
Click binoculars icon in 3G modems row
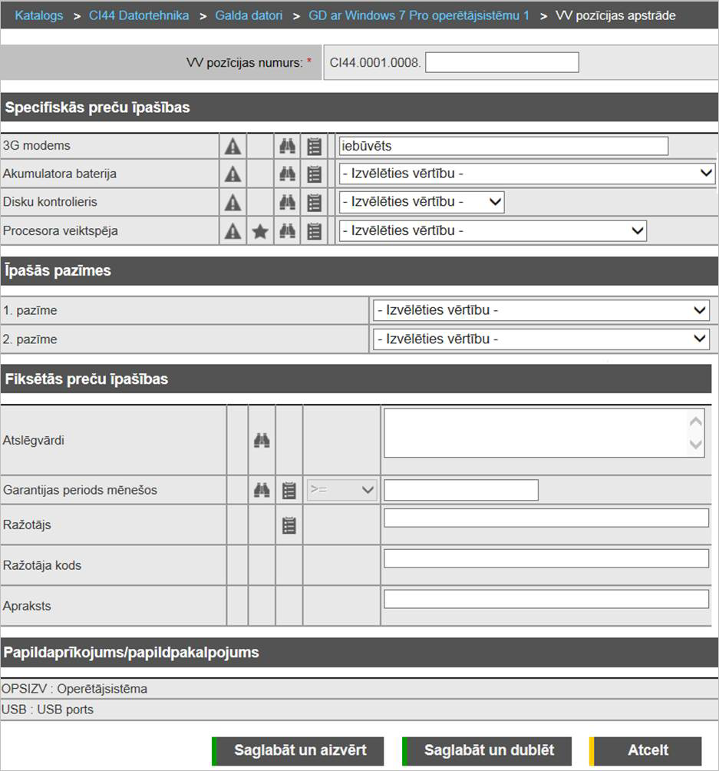click(x=287, y=146)
